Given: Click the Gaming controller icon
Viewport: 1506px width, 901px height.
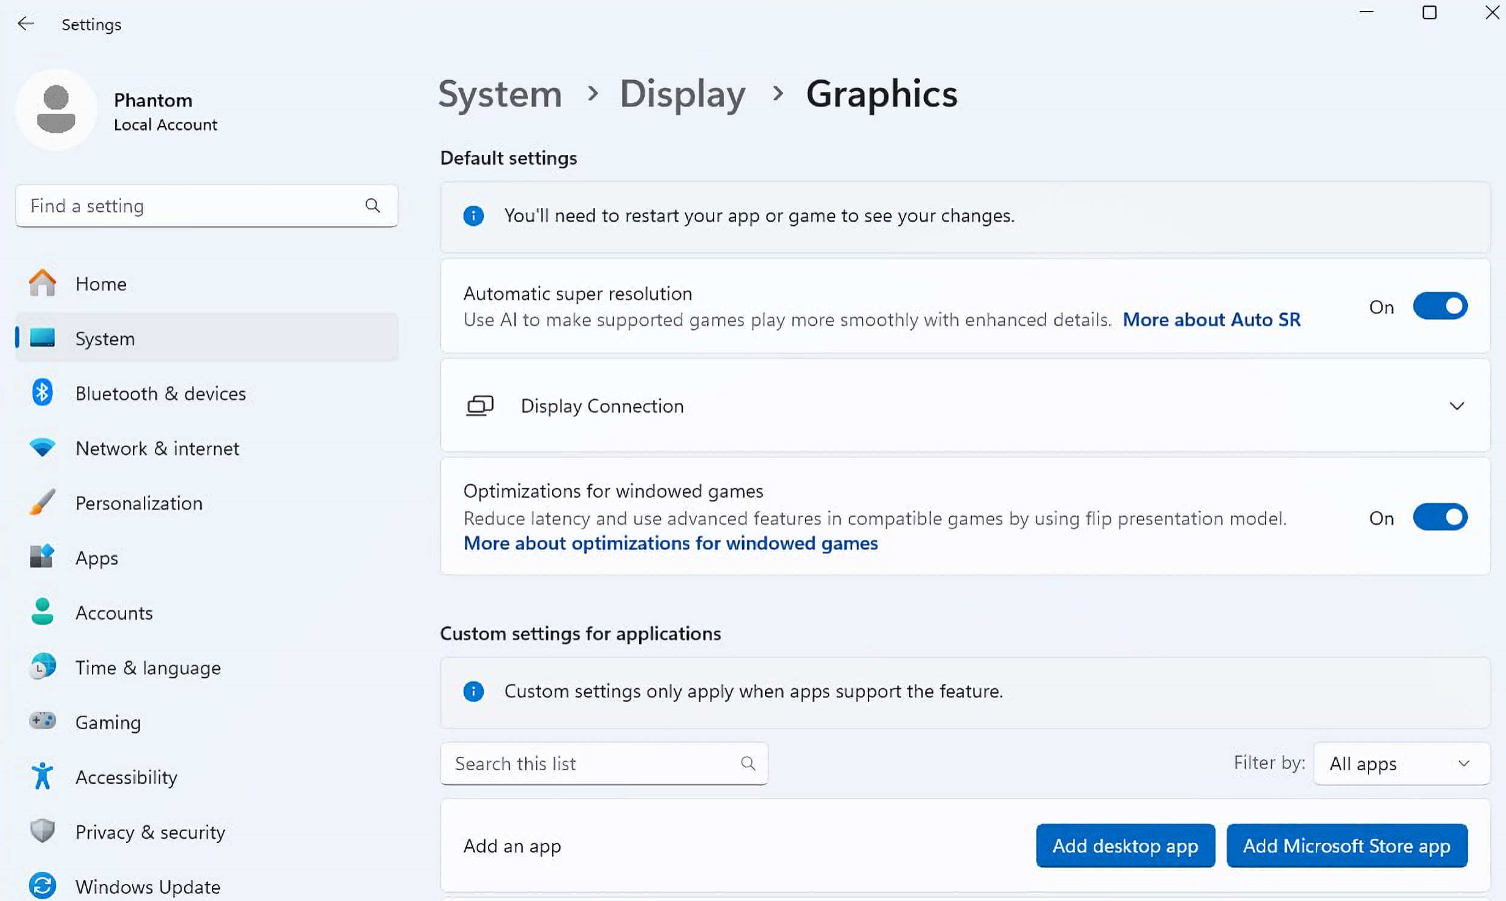Looking at the screenshot, I should tap(42, 721).
